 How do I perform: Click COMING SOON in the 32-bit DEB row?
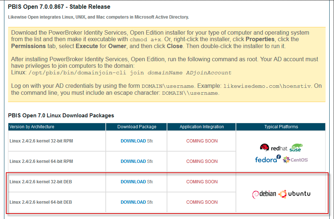[202, 182]
